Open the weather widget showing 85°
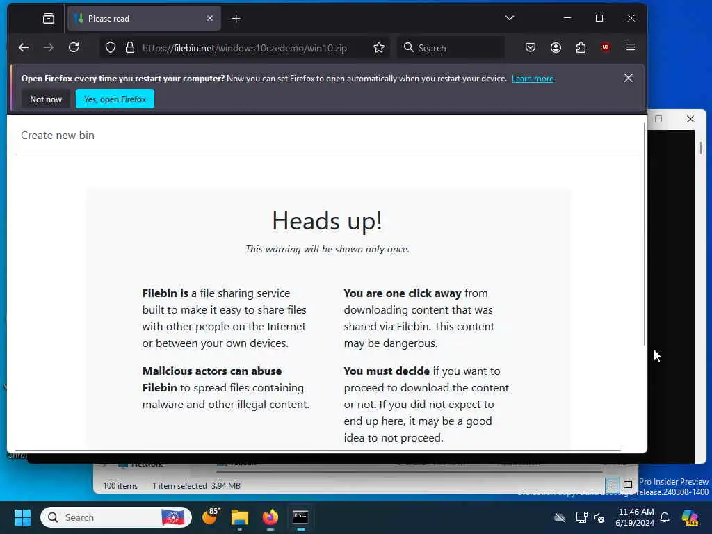 point(210,517)
